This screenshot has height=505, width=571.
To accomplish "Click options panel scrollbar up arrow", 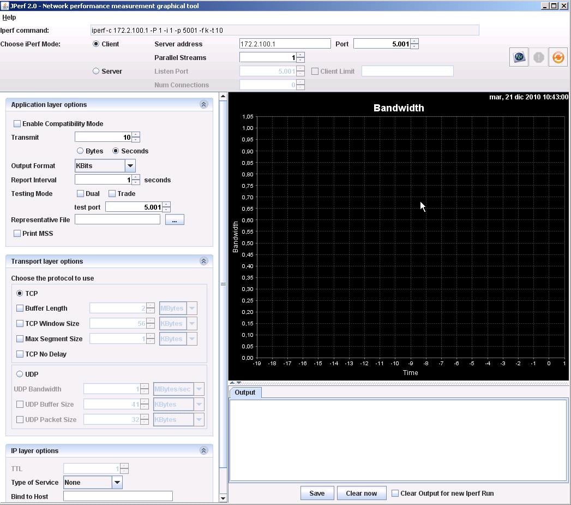I will [223, 96].
